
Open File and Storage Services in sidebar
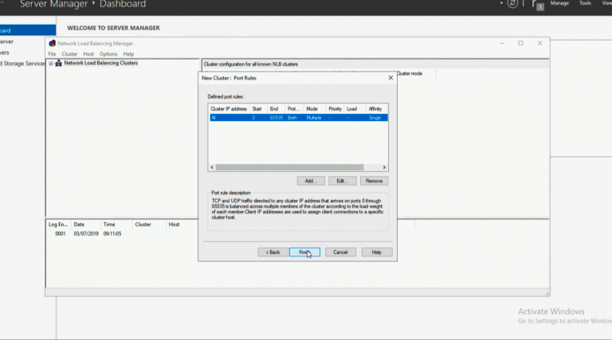click(22, 63)
